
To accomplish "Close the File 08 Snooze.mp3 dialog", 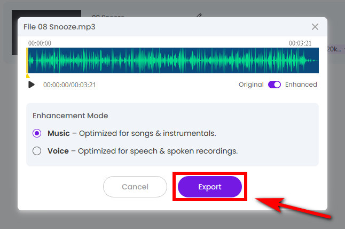I will click(x=315, y=27).
